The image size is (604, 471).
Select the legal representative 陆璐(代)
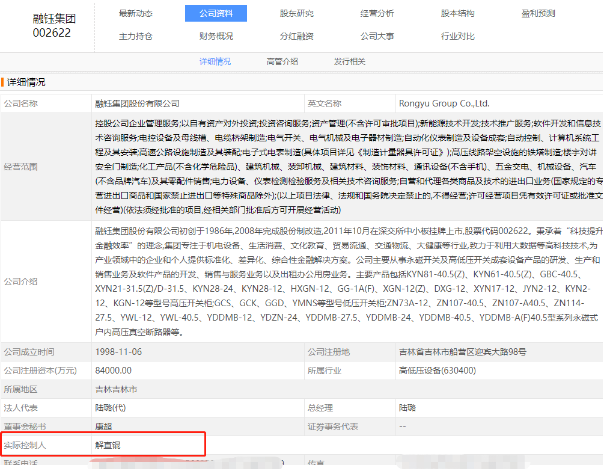(111, 408)
